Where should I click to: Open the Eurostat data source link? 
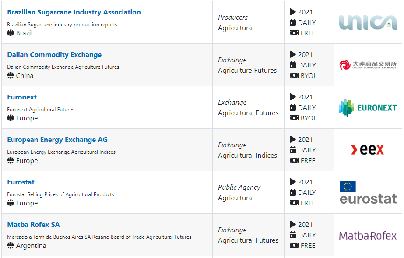coord(21,182)
